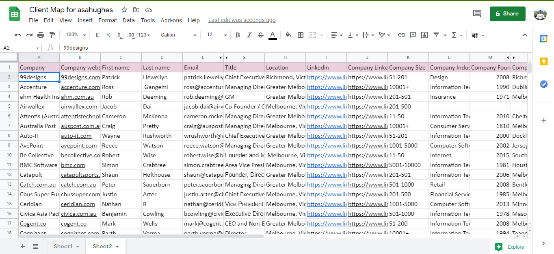Click the green Share button

point(507,13)
